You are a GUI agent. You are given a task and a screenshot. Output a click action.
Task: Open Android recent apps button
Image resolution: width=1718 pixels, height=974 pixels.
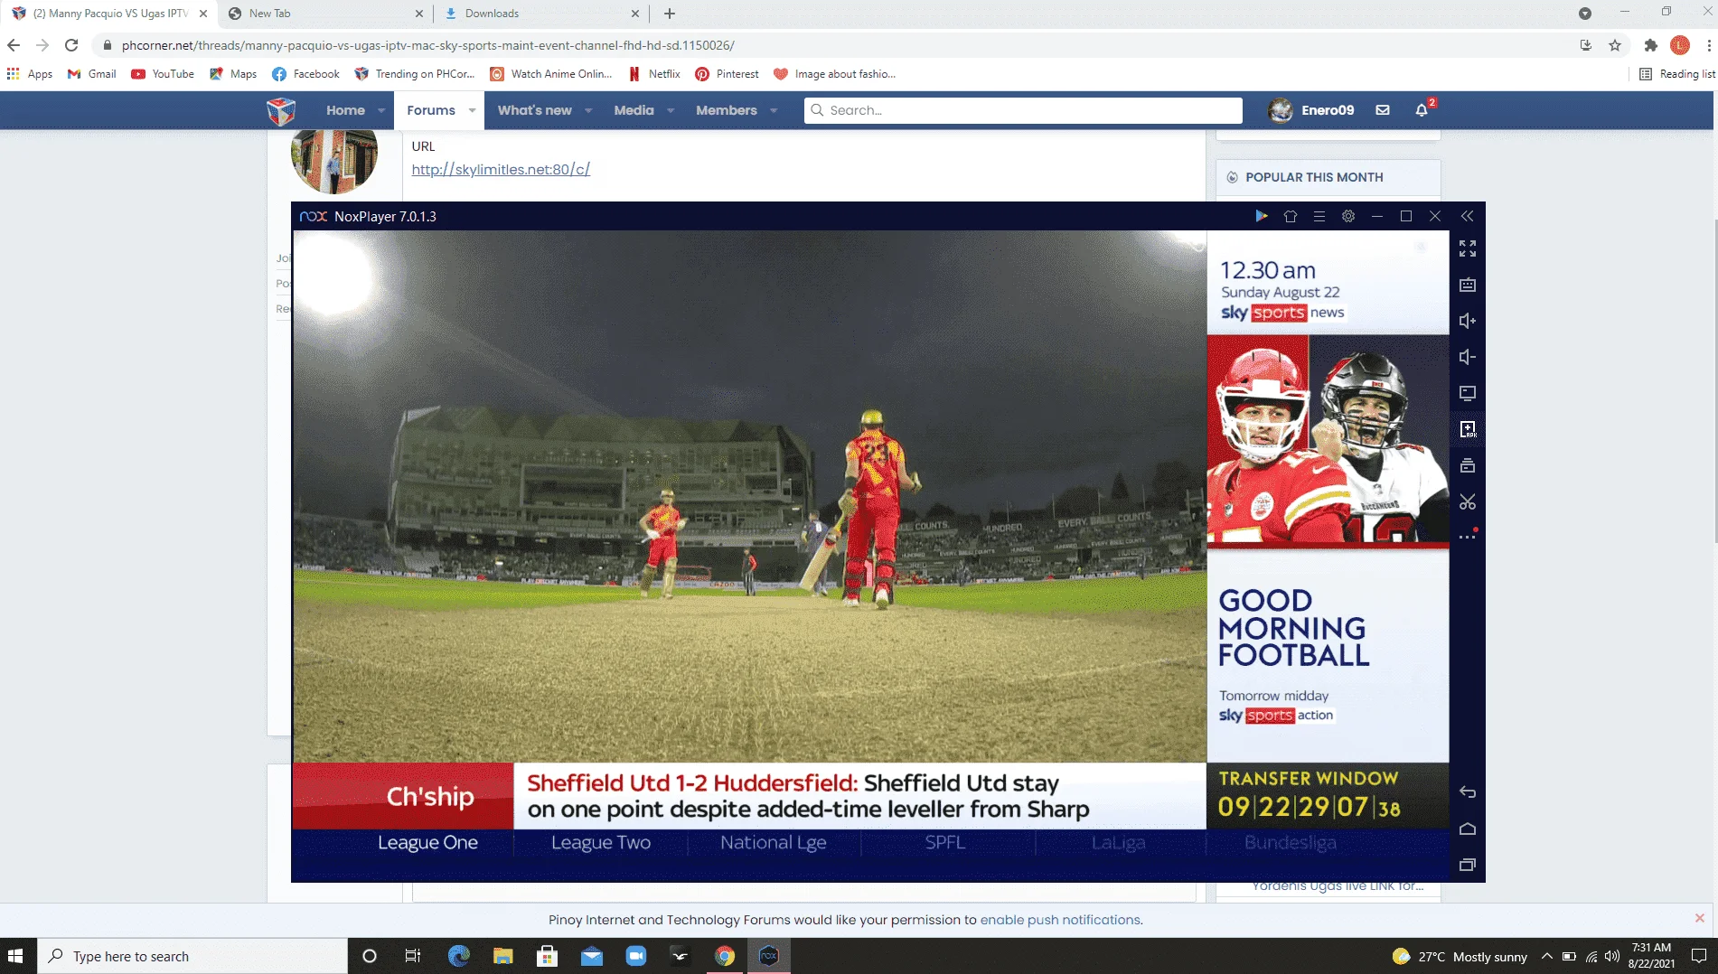click(1468, 865)
